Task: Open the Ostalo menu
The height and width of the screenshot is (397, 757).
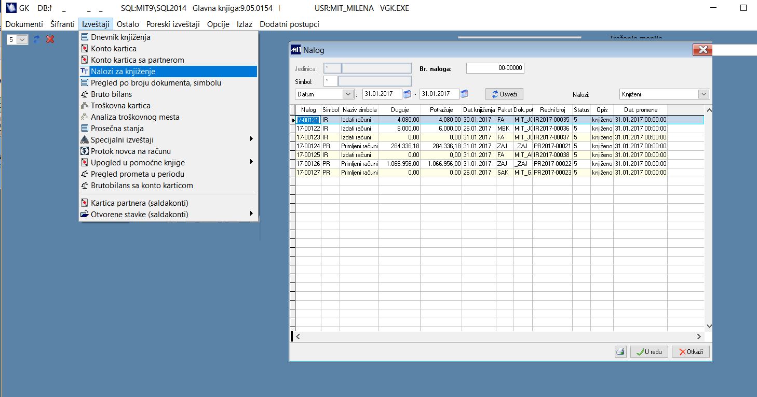Action: (x=128, y=24)
